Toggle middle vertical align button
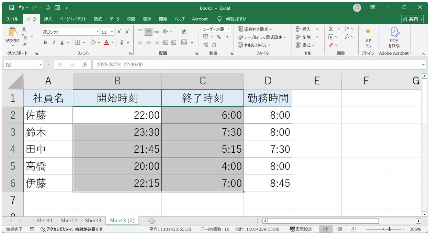Viewport: 430px width, 235px height. (x=148, y=32)
